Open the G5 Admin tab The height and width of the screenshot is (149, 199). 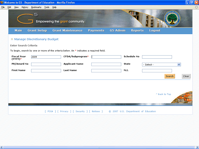pyautogui.click(x=118, y=30)
